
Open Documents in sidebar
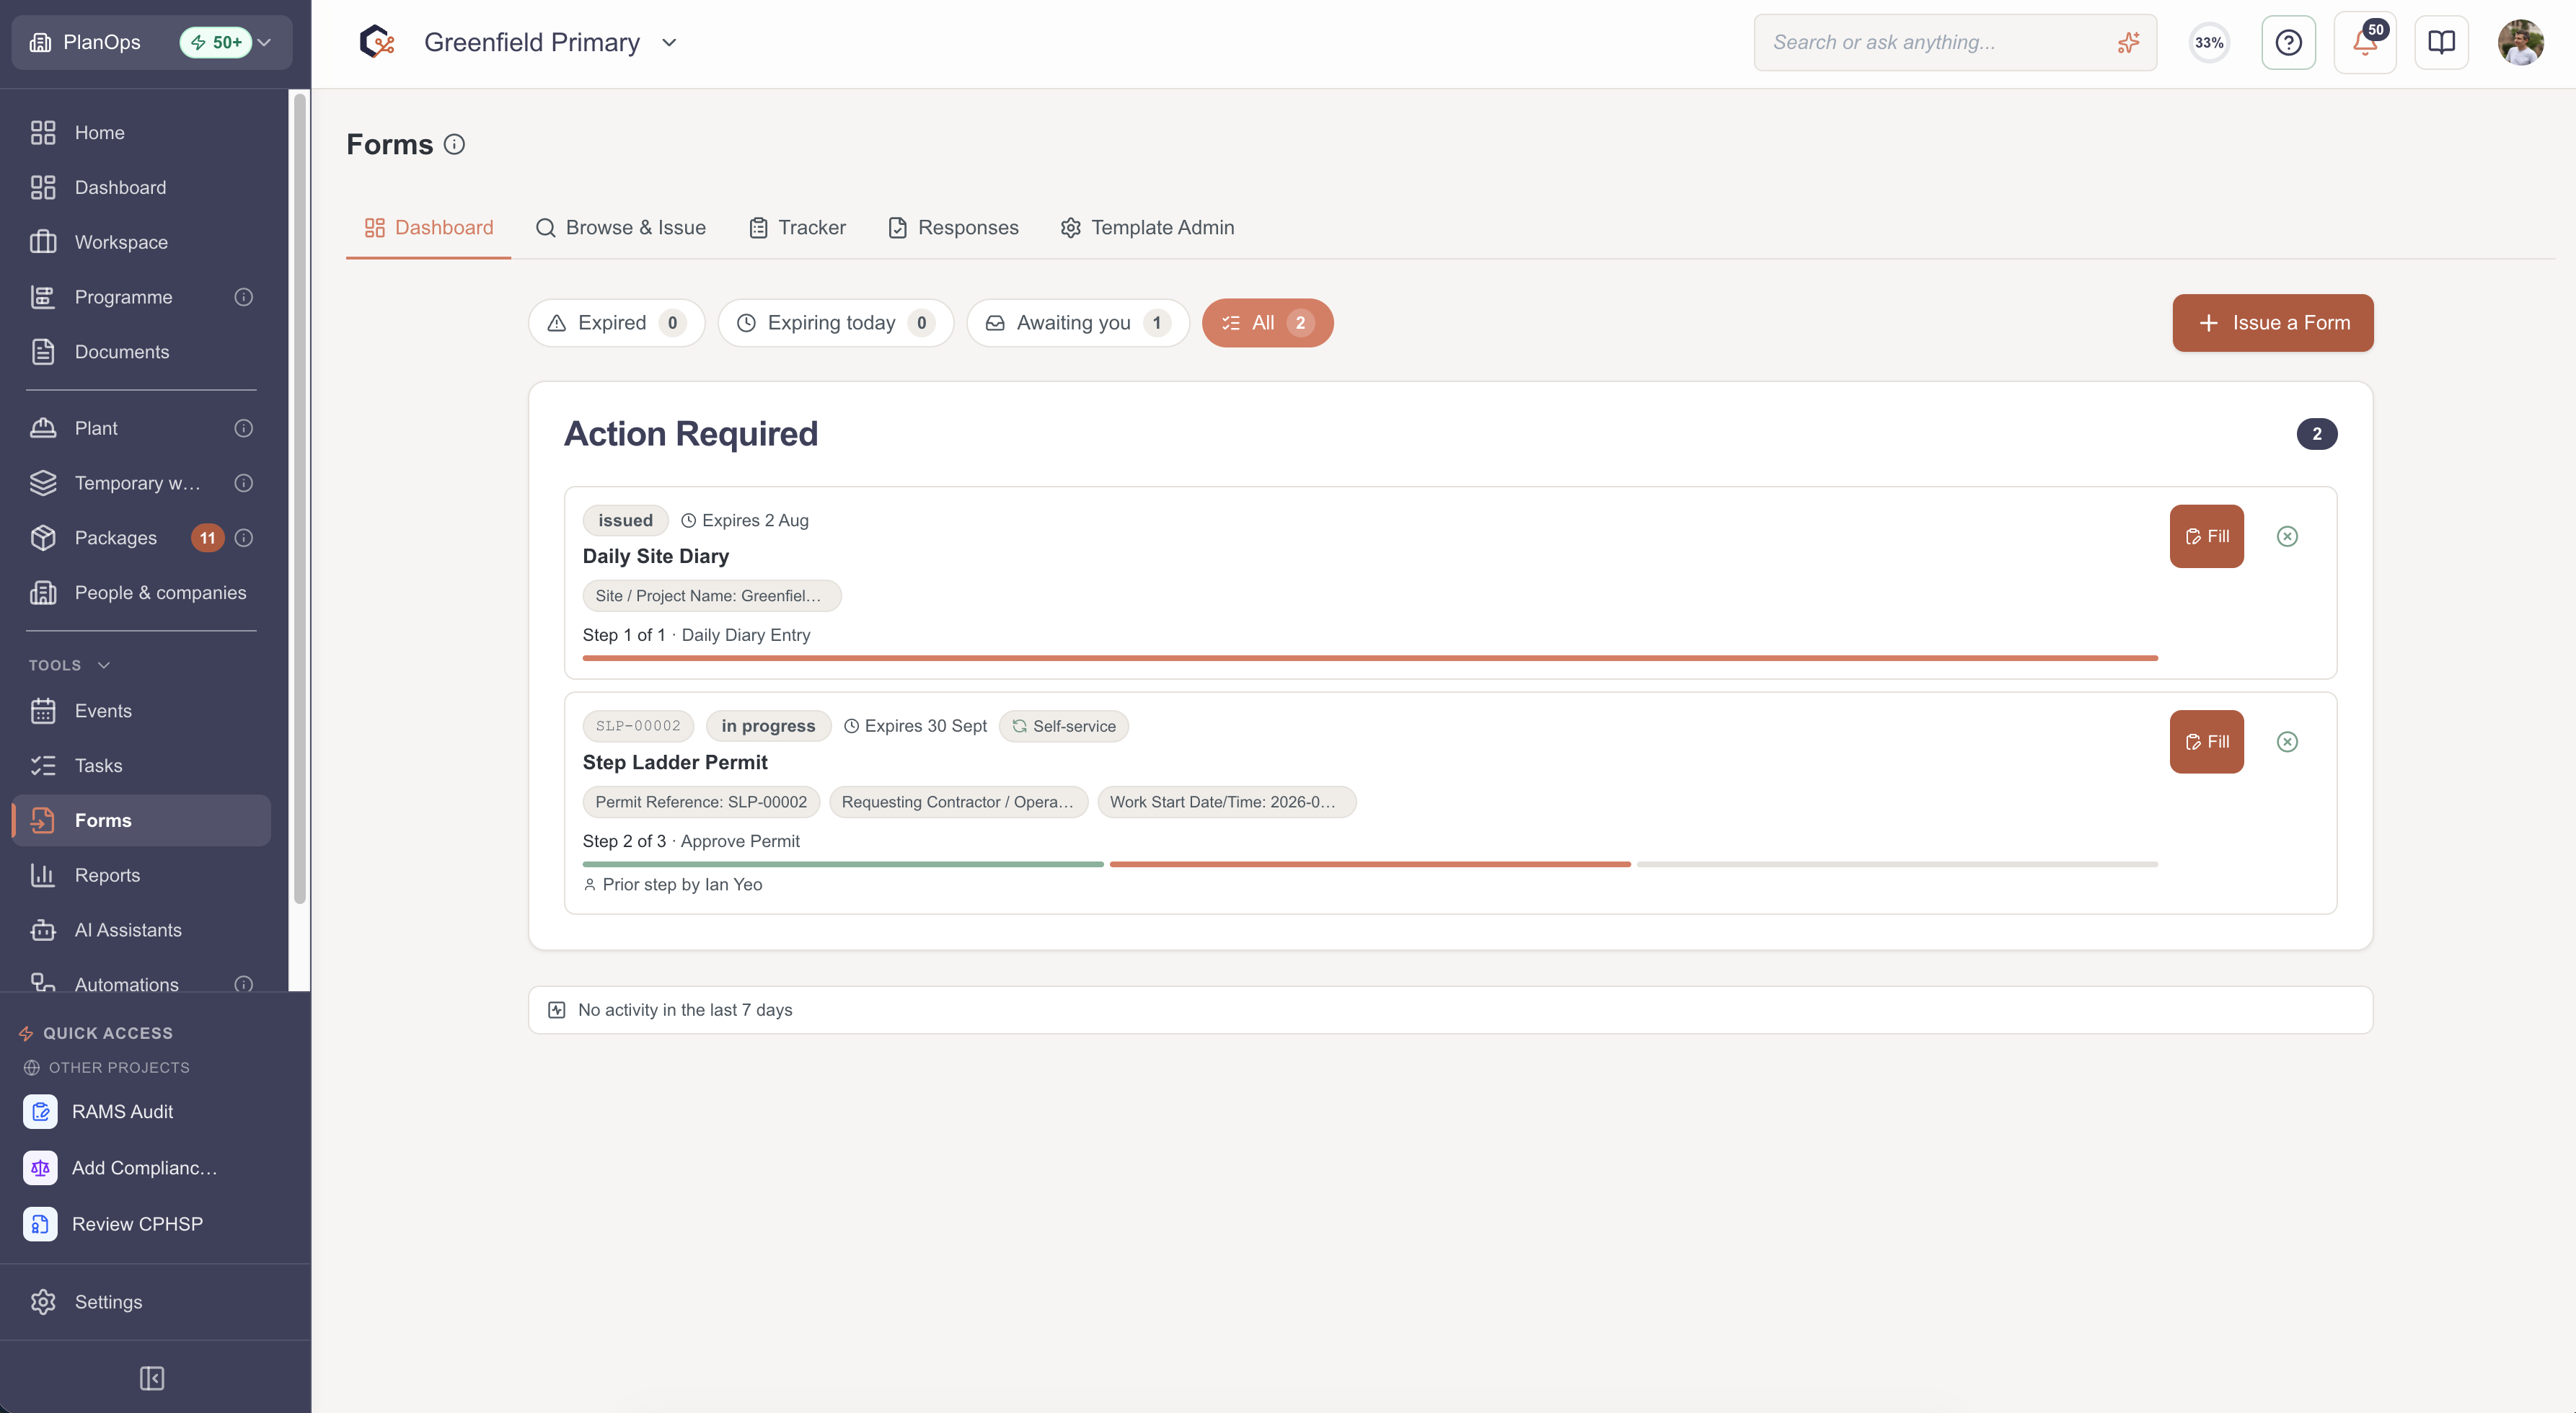click(141, 352)
